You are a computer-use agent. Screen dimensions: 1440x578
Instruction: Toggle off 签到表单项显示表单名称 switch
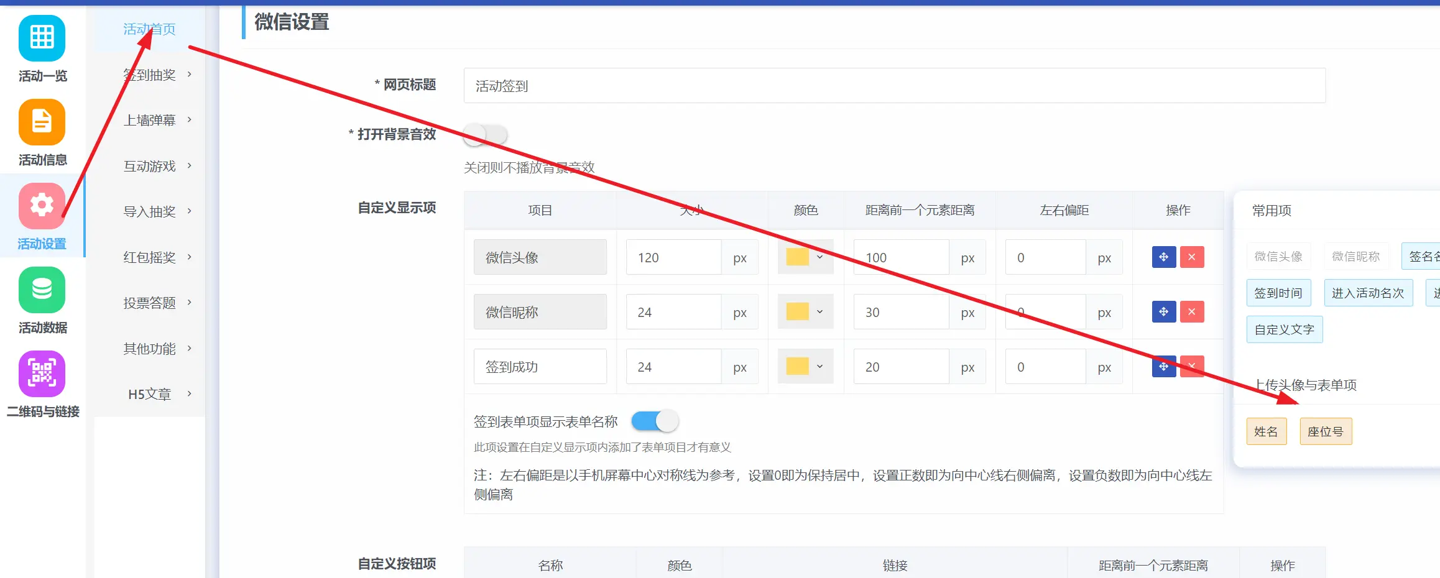point(655,421)
